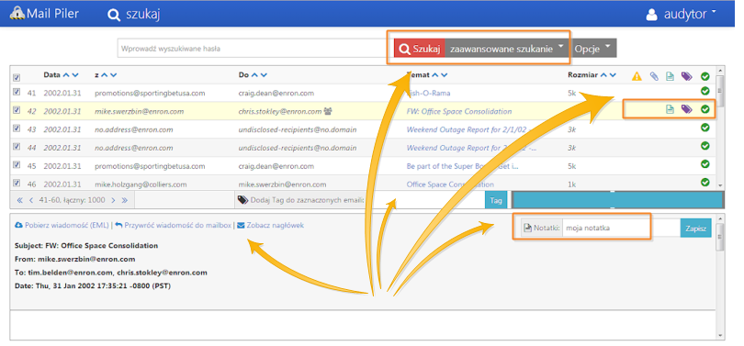Click the purple tag icon in row 42

point(686,109)
